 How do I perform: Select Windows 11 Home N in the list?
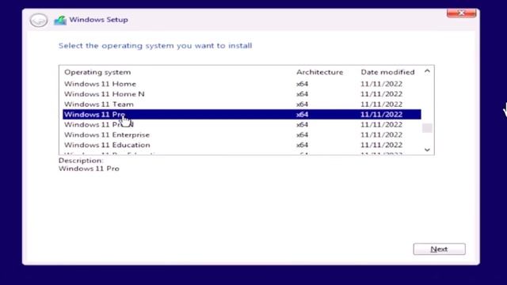pyautogui.click(x=242, y=94)
